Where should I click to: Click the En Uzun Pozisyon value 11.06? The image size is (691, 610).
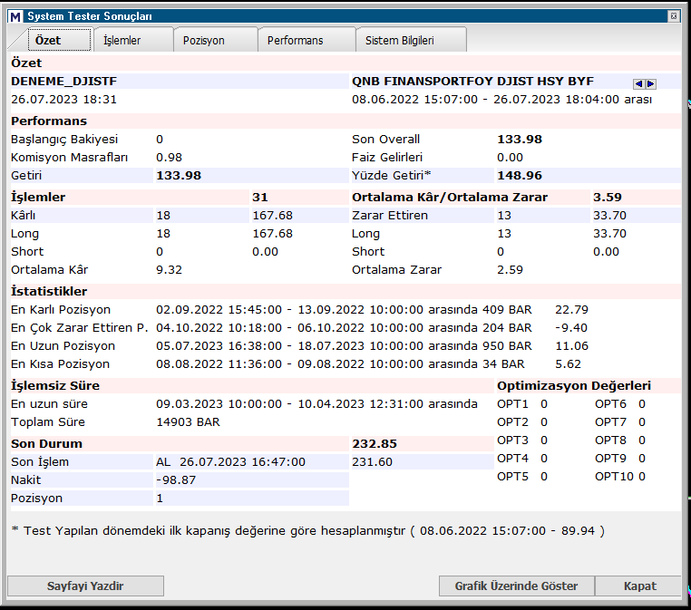[571, 345]
